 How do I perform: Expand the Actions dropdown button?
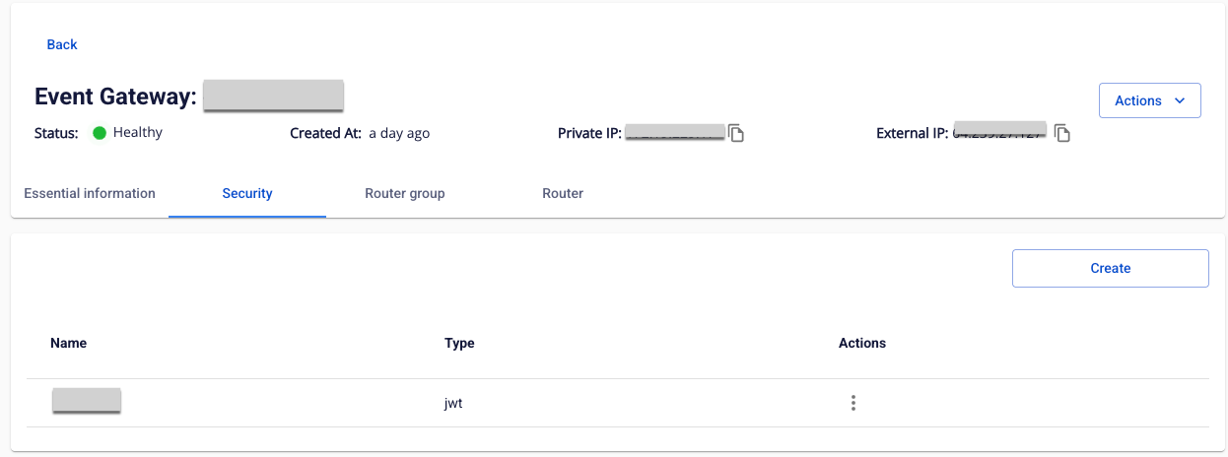(x=1149, y=100)
